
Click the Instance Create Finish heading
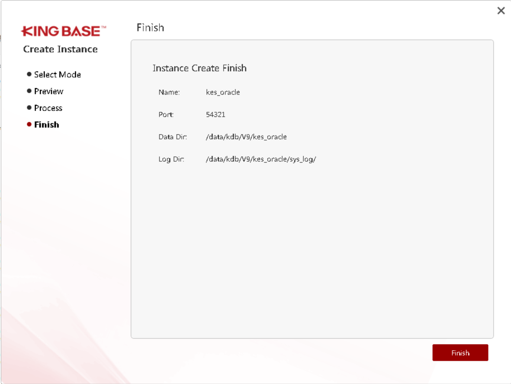click(199, 68)
